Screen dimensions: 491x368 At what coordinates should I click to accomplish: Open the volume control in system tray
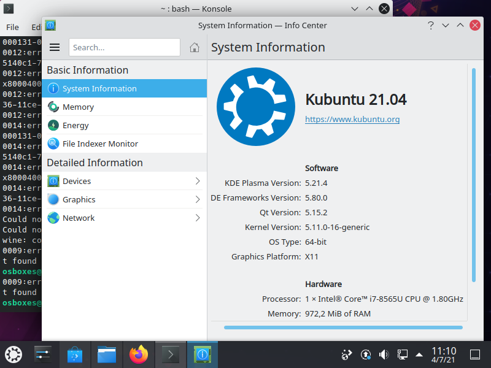(x=384, y=354)
